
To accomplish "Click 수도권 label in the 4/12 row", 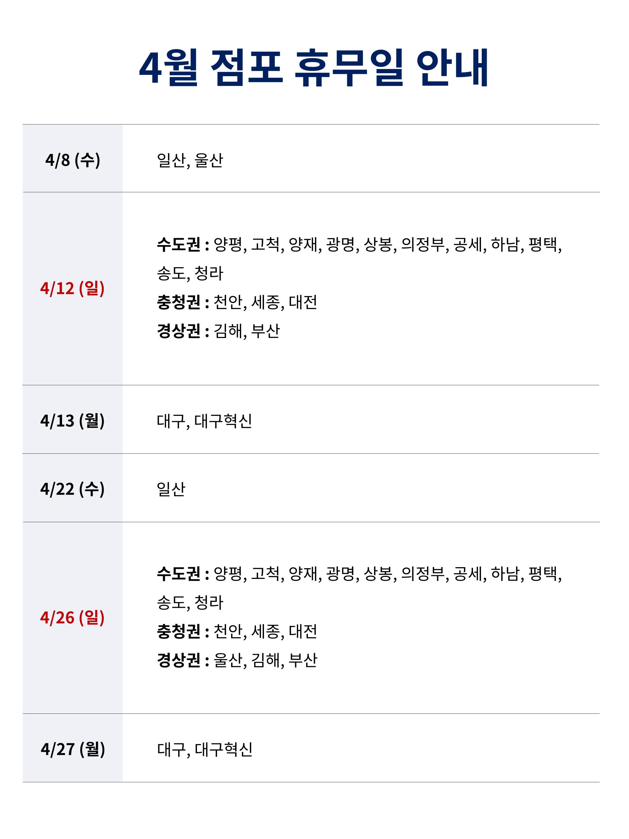I will click(178, 245).
